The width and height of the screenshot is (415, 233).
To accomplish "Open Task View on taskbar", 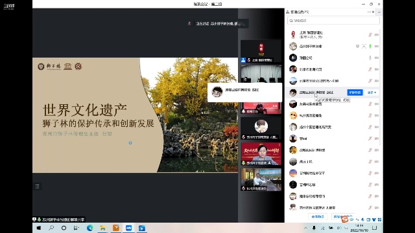I will click(x=77, y=228).
